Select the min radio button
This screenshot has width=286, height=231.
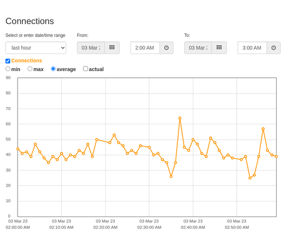[x=8, y=69]
